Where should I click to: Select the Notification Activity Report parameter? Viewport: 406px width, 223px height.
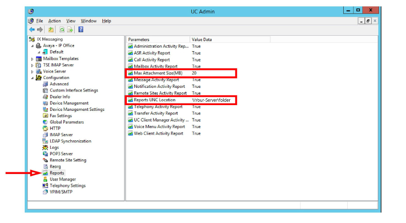pyautogui.click(x=159, y=87)
